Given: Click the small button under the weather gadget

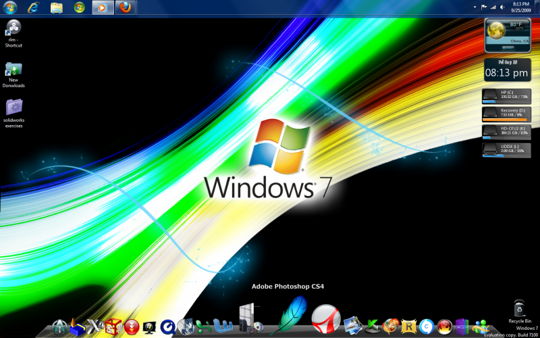Looking at the screenshot, I should [508, 47].
